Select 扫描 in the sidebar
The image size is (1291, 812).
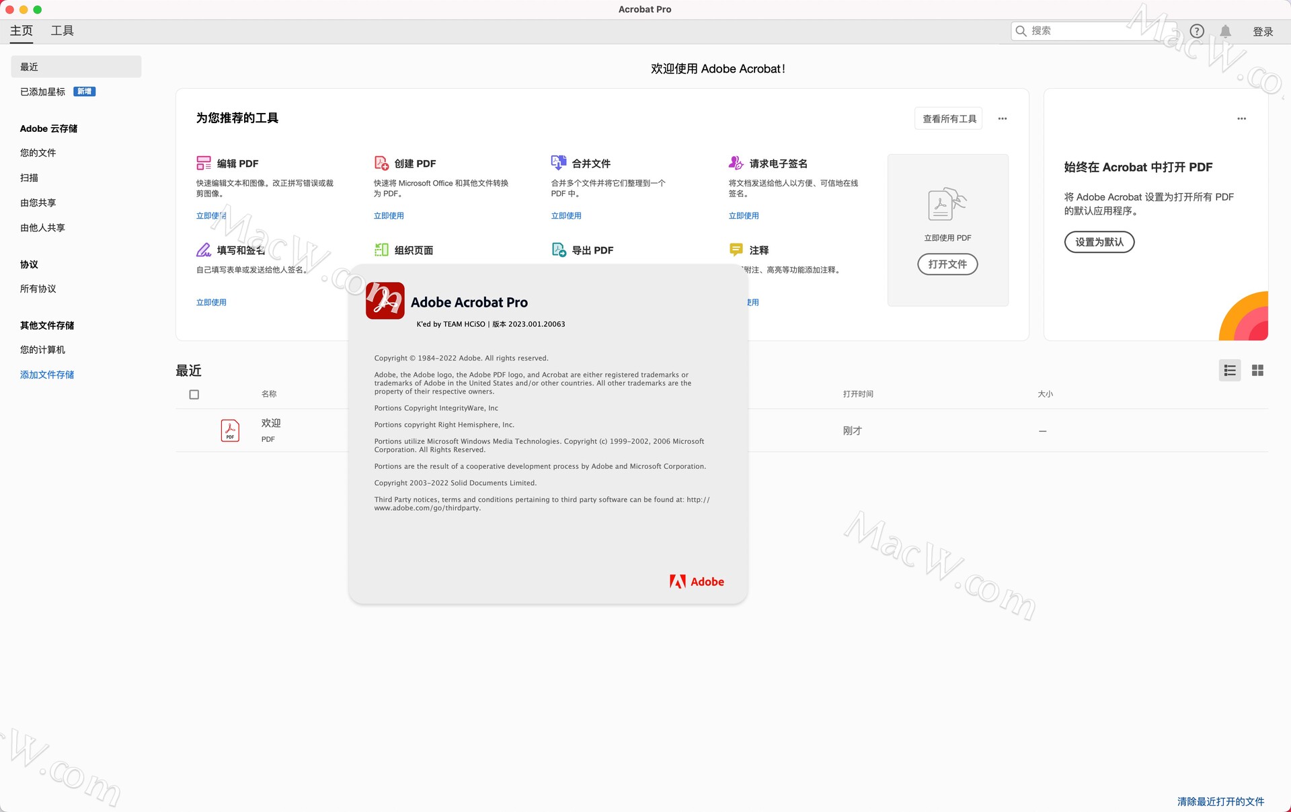28,178
